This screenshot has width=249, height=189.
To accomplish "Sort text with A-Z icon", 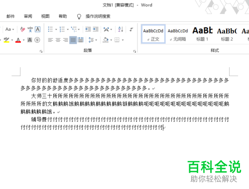I will [121, 29].
